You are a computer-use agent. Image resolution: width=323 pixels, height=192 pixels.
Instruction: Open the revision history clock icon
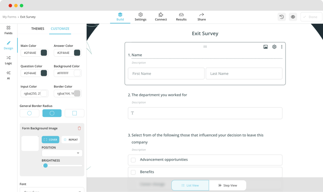coord(282,17)
